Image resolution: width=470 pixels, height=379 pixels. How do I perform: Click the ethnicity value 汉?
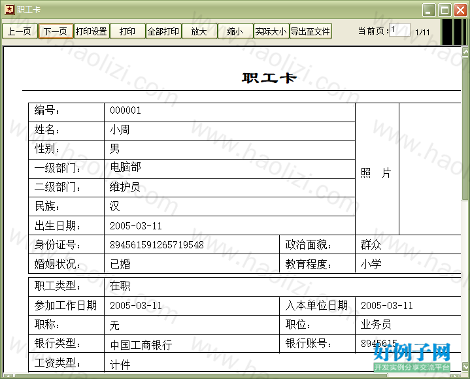click(x=114, y=206)
